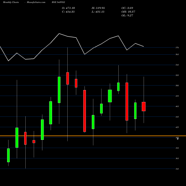Select the close value "C: 454.35"
The image size is (186, 186).
point(68,12)
